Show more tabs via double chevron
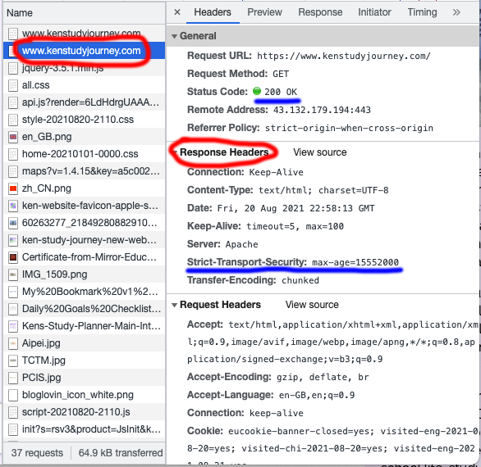Viewport: 481px width, 467px height. (x=456, y=12)
